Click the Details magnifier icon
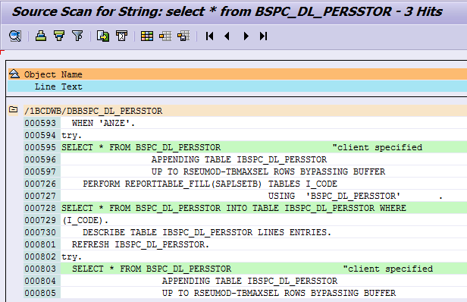467x302 pixels. [15, 36]
